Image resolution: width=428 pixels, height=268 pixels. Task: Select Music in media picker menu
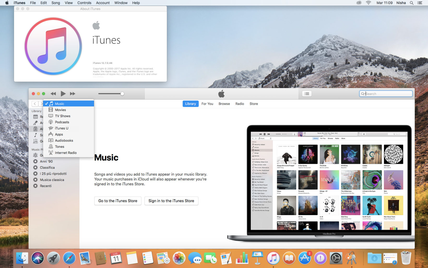coord(69,104)
